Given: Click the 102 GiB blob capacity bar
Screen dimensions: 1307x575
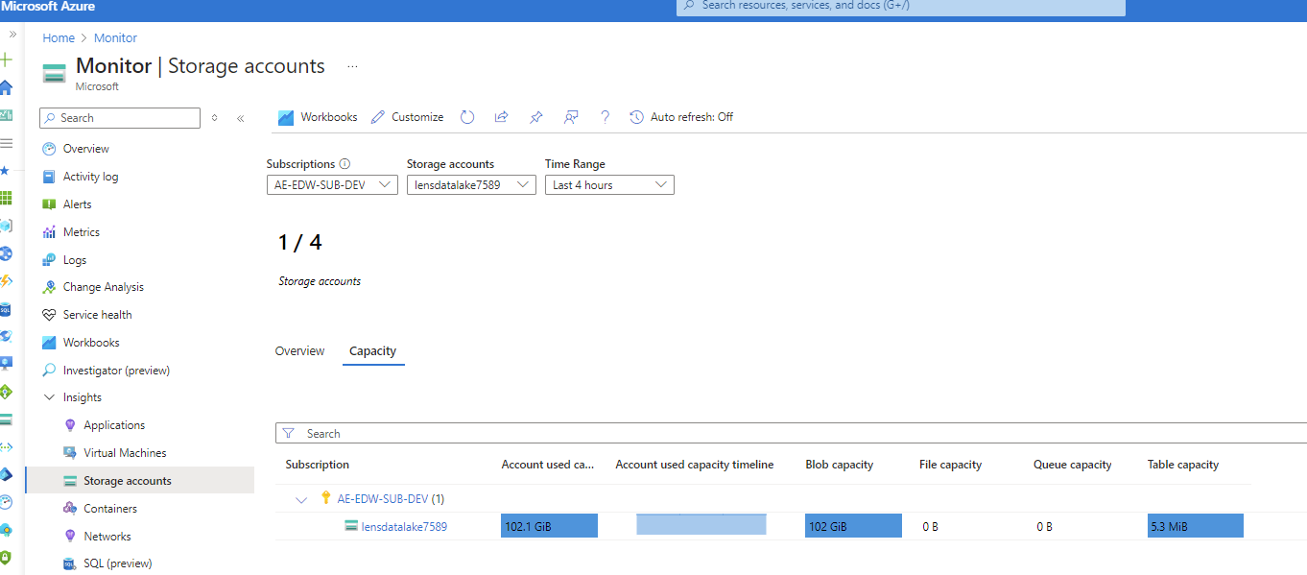Looking at the screenshot, I should 853,526.
